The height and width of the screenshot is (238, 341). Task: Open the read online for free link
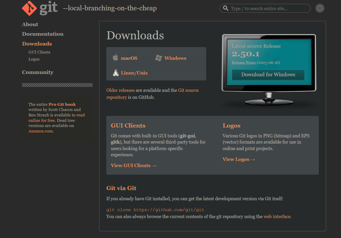click(x=57, y=118)
